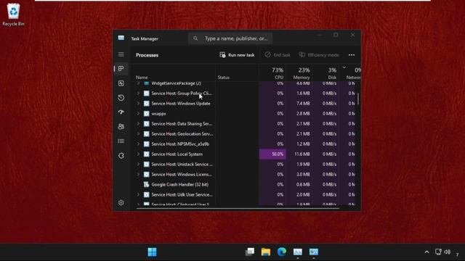The height and width of the screenshot is (261, 465).
Task: Open Task View on the taskbar
Action: tap(250, 252)
